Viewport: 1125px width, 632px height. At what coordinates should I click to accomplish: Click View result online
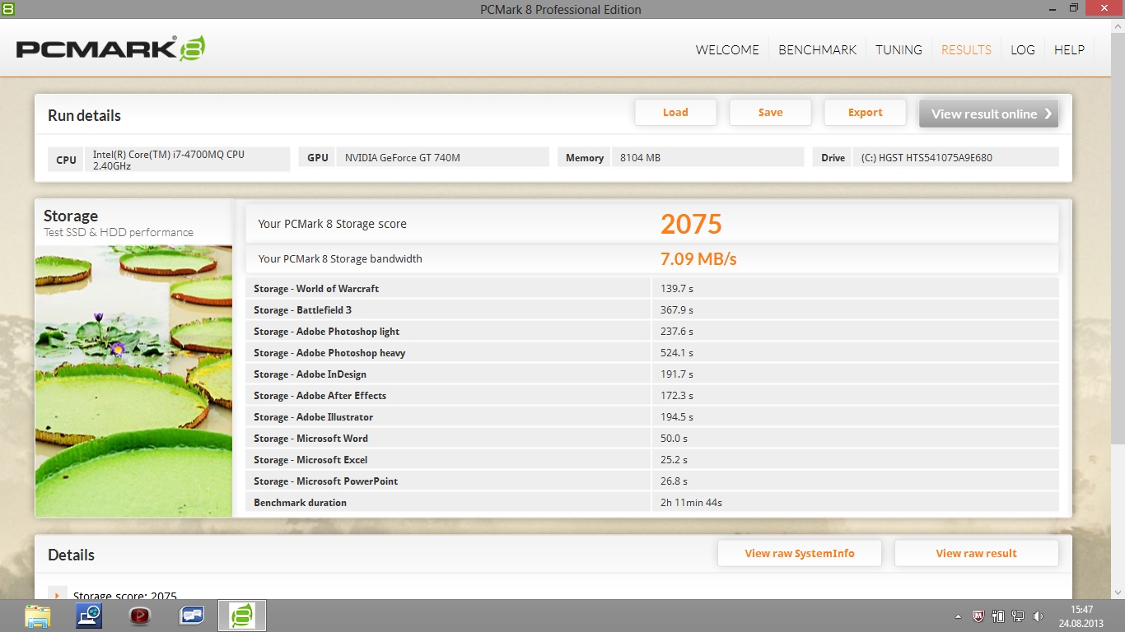tap(988, 114)
